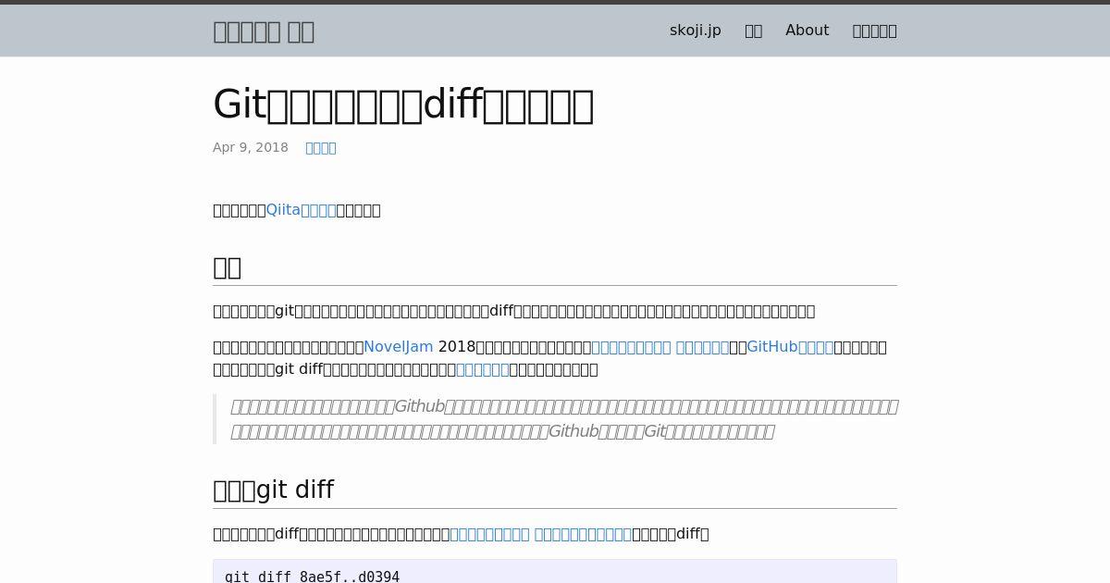Viewport: 1110px width, 583px height.
Task: Click the code line git diff 8ae5f..d0394
Action: point(312,577)
